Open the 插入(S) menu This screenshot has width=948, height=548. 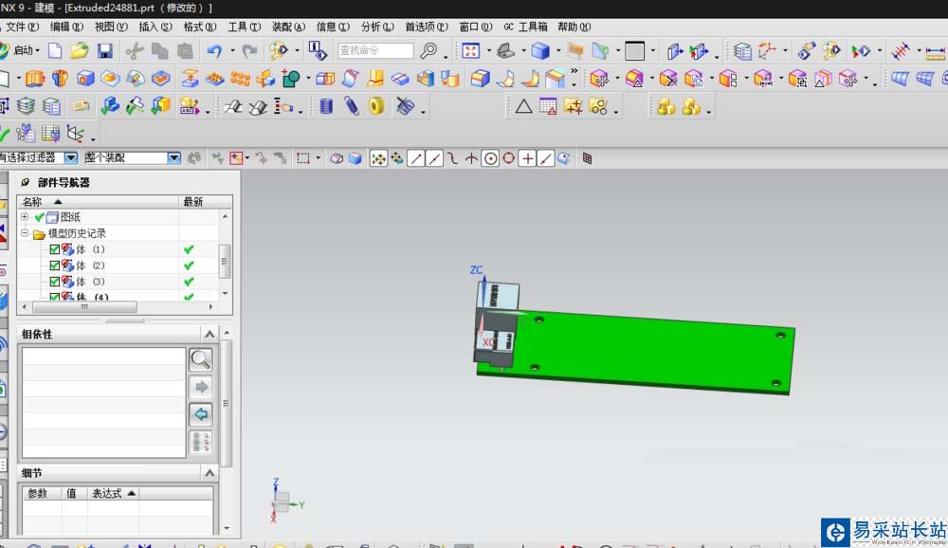coord(155,27)
